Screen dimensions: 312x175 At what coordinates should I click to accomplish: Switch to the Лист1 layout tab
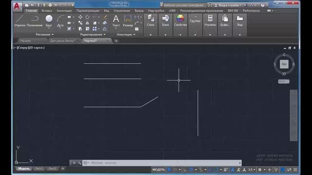point(39,169)
